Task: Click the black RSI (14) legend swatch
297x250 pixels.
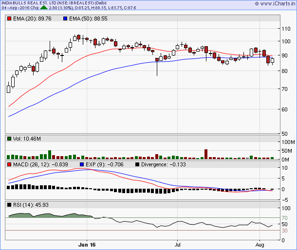Action: click(9, 205)
